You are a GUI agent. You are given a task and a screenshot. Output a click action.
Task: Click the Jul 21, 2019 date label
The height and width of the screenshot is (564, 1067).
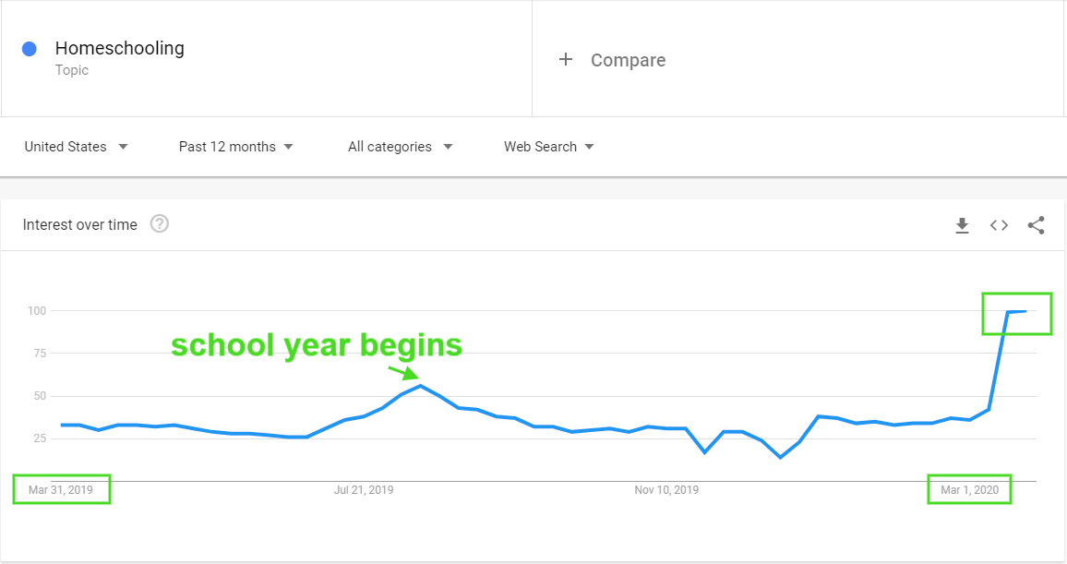pos(364,490)
